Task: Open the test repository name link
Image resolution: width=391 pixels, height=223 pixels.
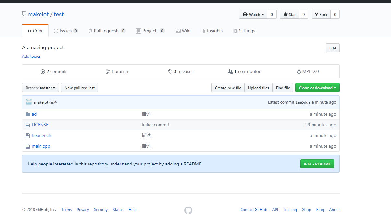Action: point(59,14)
